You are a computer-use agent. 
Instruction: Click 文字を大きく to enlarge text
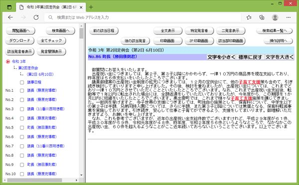click(x=280, y=57)
